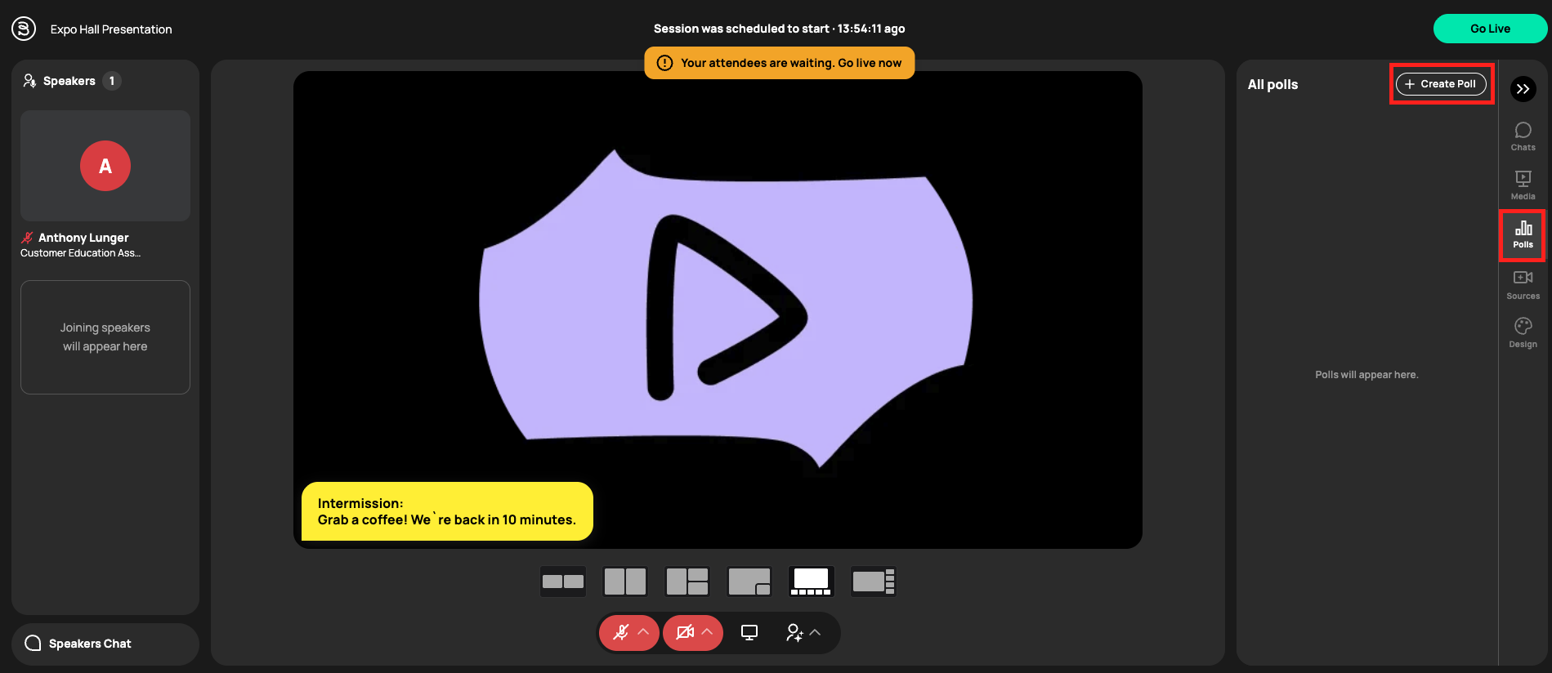The image size is (1552, 673).
Task: Turn on the camera
Action: [685, 633]
